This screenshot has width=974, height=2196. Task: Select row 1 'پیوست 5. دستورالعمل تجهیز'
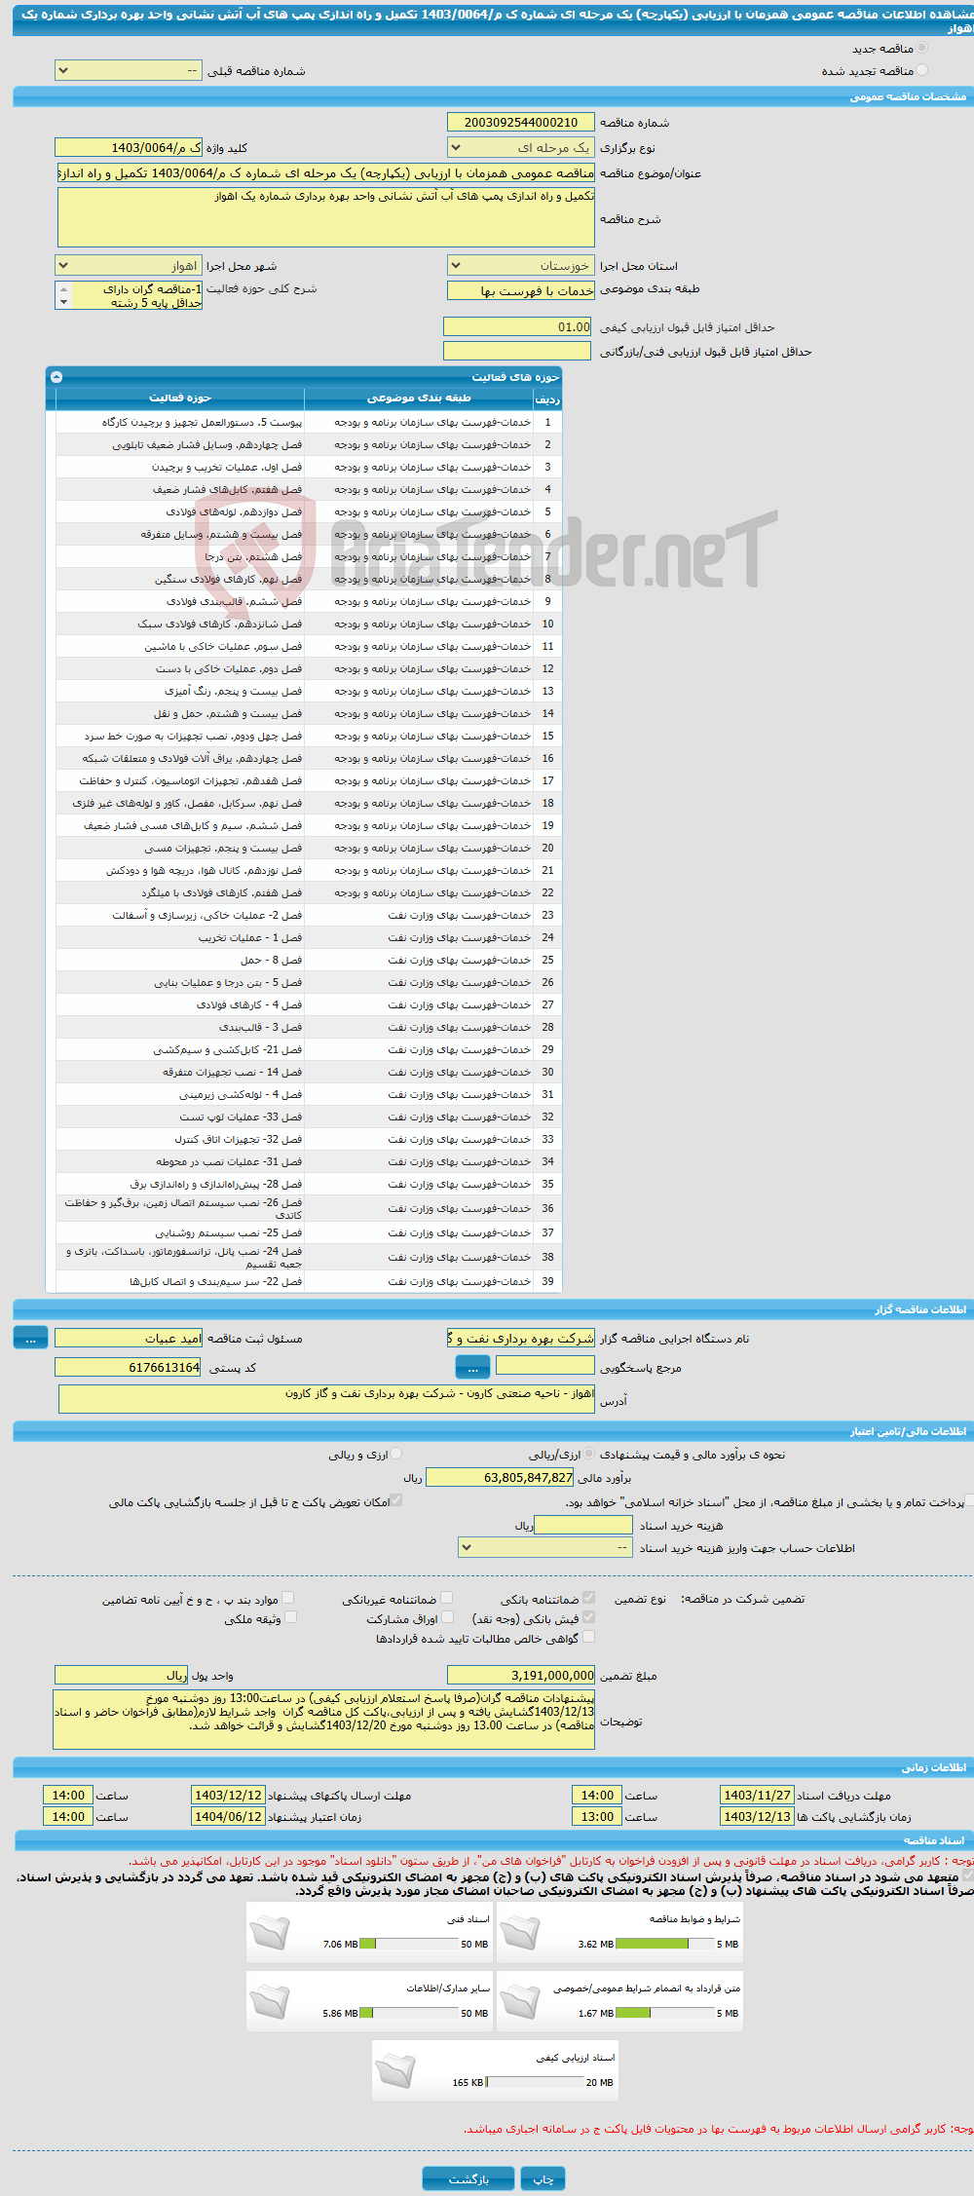click(x=309, y=422)
